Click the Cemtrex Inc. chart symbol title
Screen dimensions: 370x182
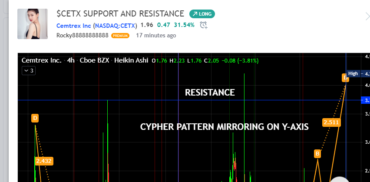(x=42, y=60)
